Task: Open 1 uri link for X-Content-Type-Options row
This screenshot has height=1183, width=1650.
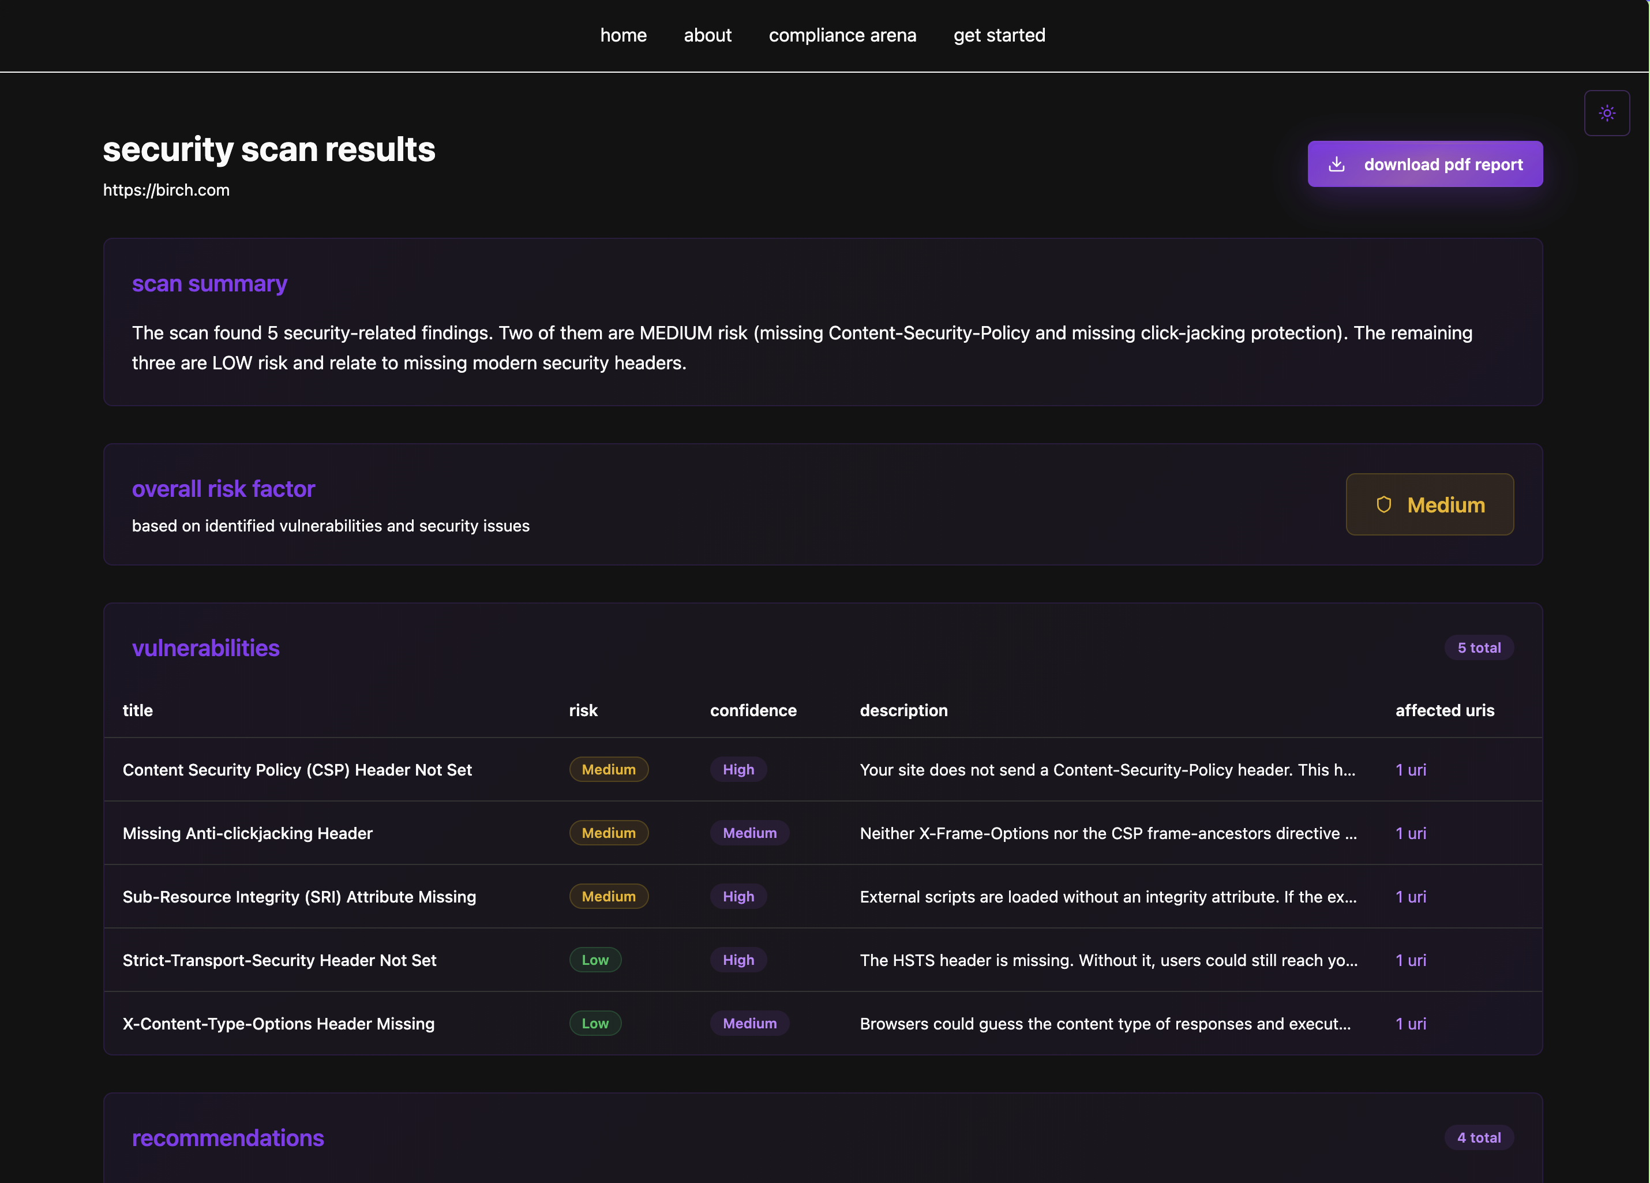Action: pos(1411,1024)
